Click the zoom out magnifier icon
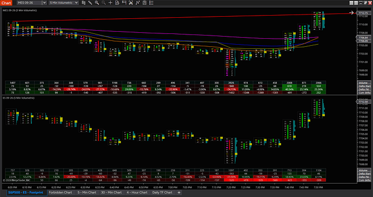The image size is (373, 197). [104, 3]
